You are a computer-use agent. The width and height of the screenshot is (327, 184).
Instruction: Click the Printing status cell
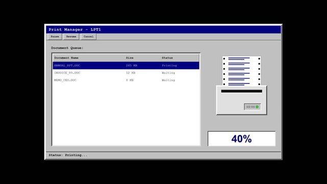[x=169, y=65]
